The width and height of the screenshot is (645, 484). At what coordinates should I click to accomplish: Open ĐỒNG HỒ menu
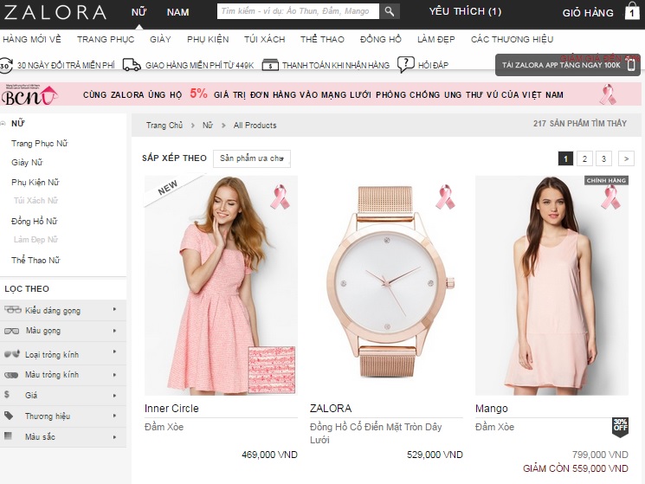coord(380,40)
